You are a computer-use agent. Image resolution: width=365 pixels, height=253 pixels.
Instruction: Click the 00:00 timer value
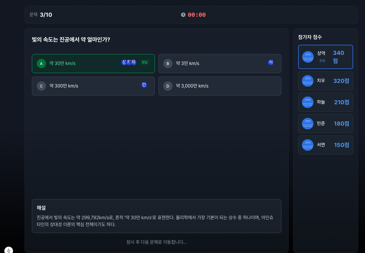(197, 15)
